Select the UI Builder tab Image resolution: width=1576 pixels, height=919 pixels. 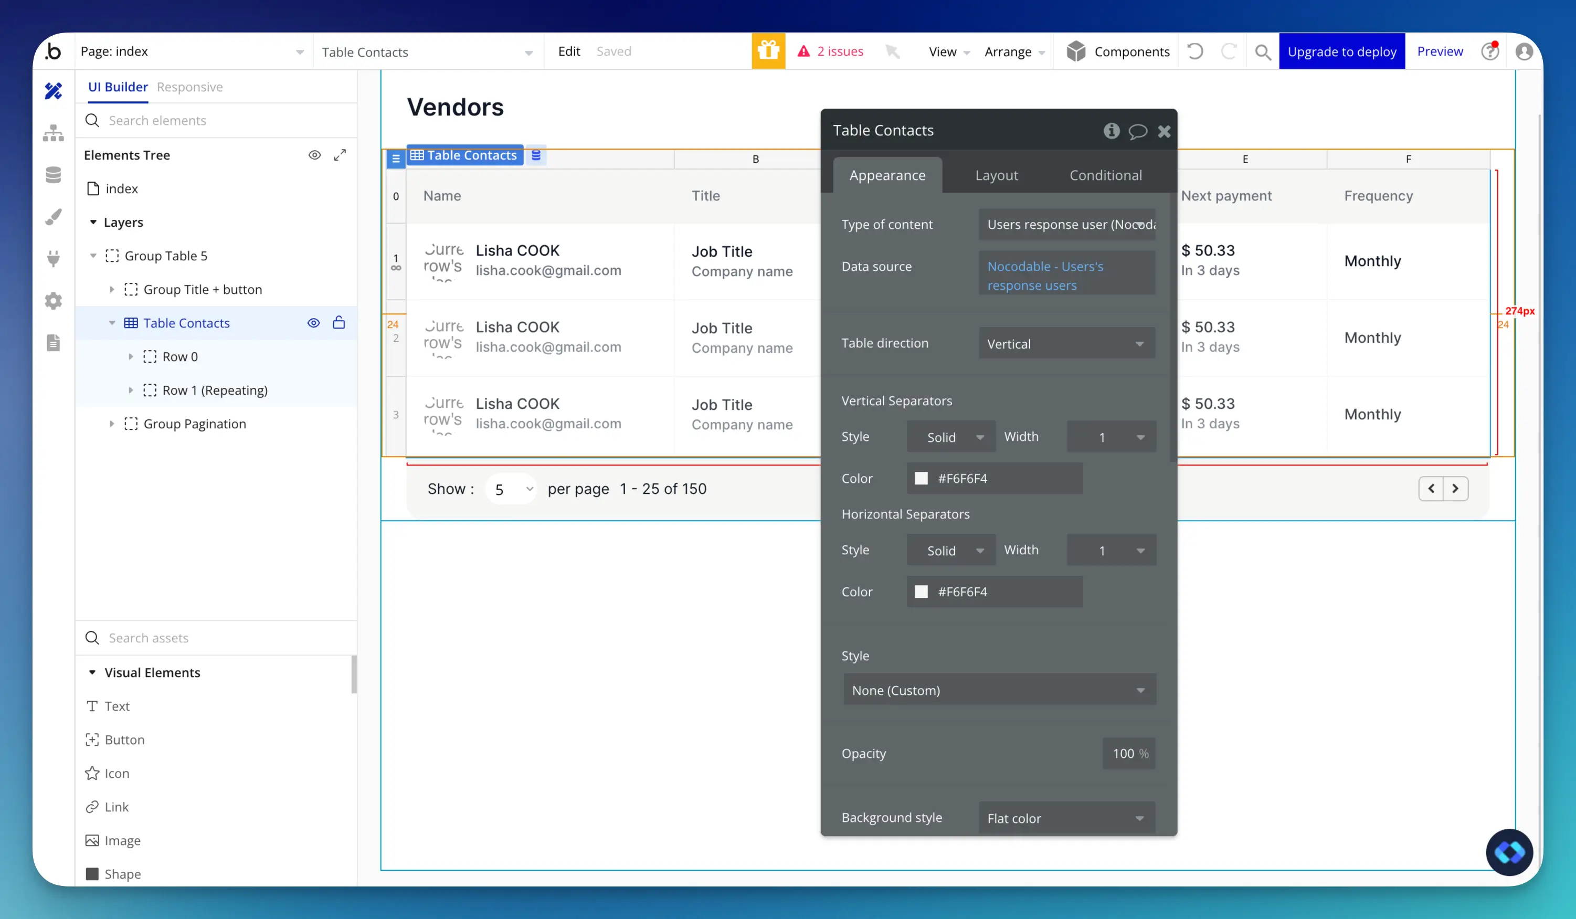point(118,87)
